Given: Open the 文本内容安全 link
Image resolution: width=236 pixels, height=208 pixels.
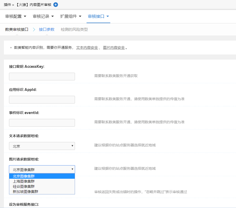Looking at the screenshot, I should pyautogui.click(x=87, y=48).
